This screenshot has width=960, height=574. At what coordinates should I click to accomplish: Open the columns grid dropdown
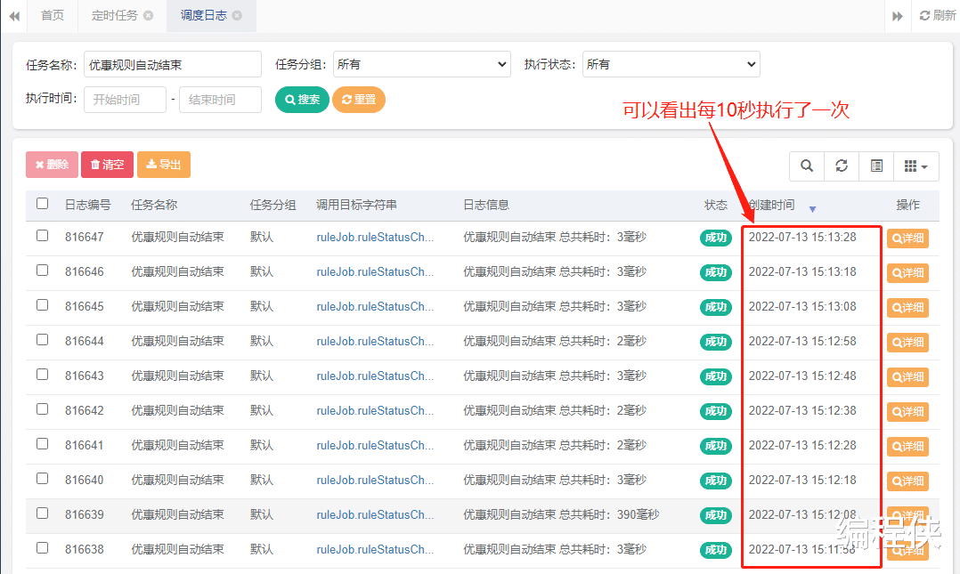tap(915, 166)
